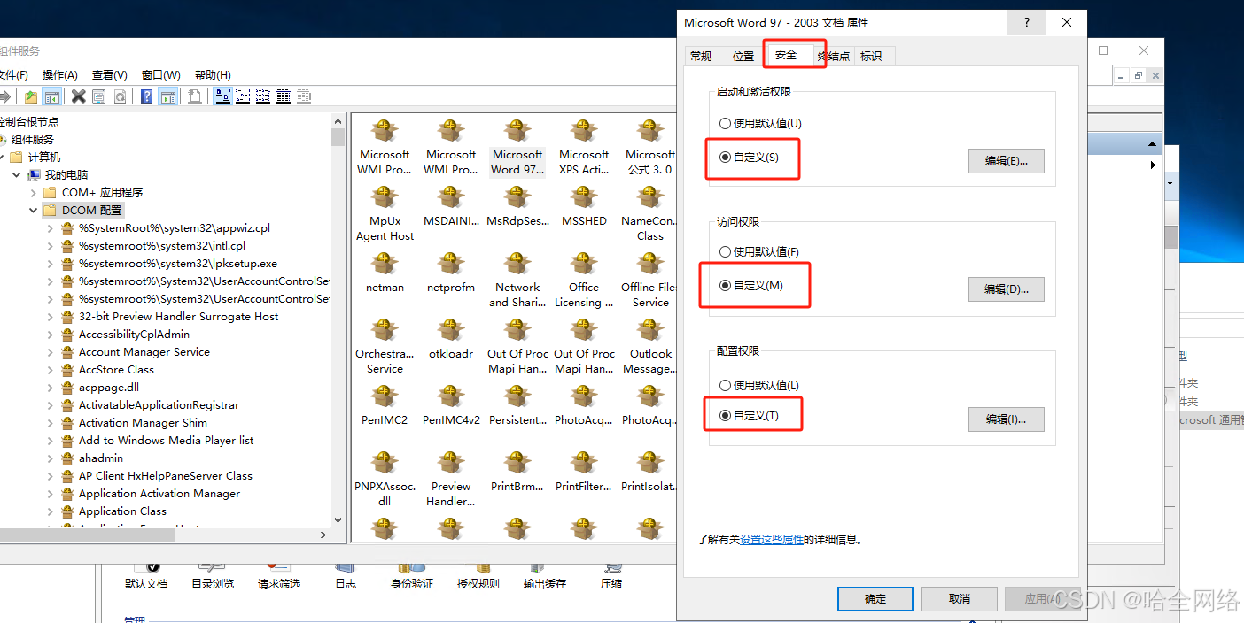1244x623 pixels.
Task: Select the PenIMC2 DCOM icon
Action: coord(385,405)
